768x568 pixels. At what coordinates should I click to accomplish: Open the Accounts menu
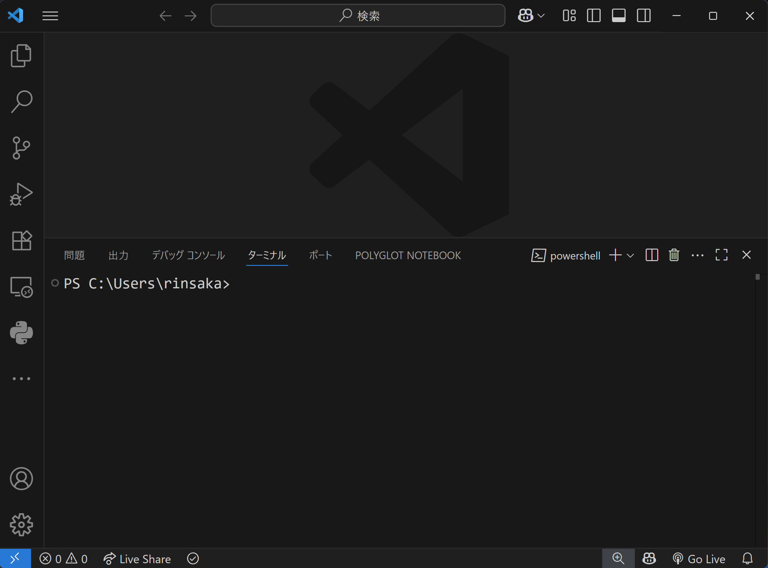click(x=21, y=479)
